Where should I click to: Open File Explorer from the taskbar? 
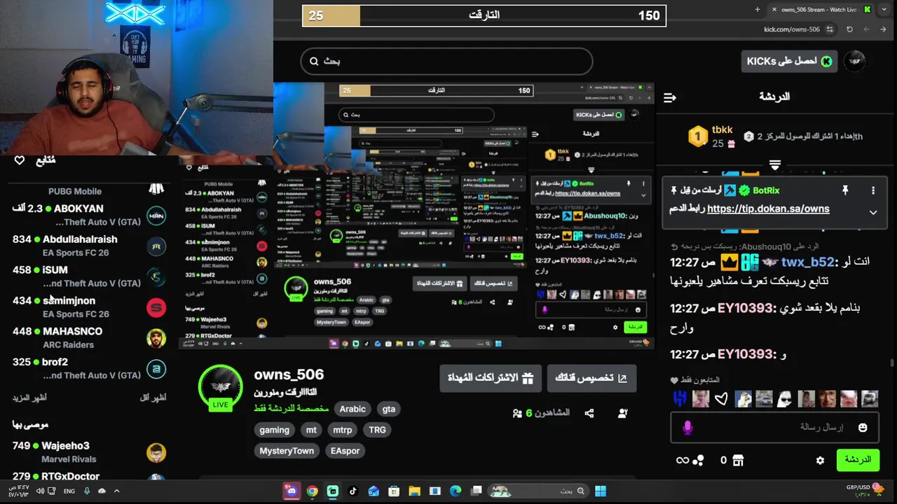click(414, 491)
